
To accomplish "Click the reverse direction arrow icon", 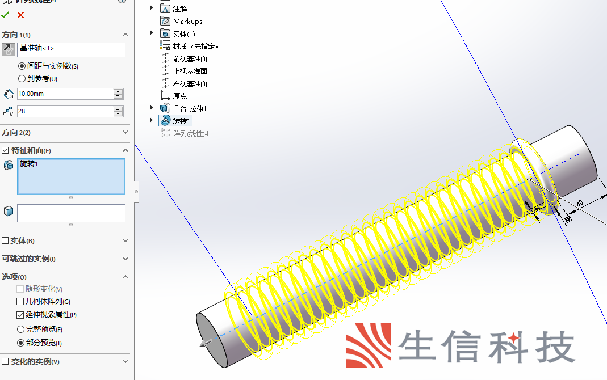I will pyautogui.click(x=8, y=49).
